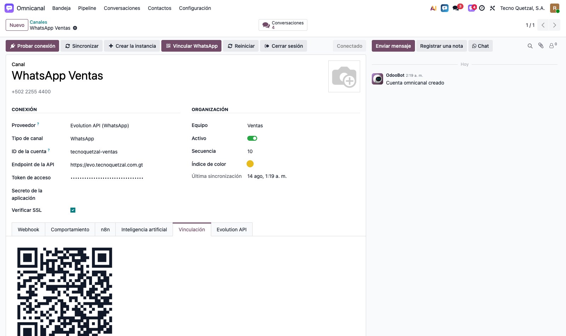This screenshot has height=336, width=566.
Task: Switch to the n8n tab
Action: (x=105, y=230)
